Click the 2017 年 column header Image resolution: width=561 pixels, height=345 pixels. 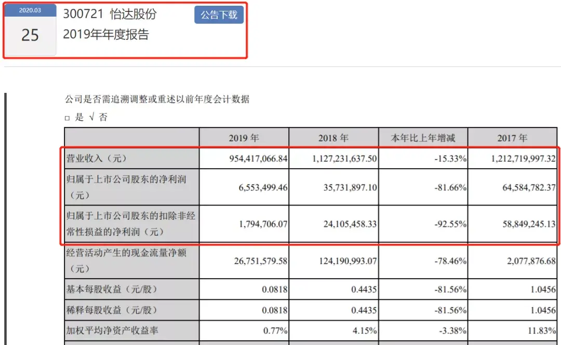512,137
